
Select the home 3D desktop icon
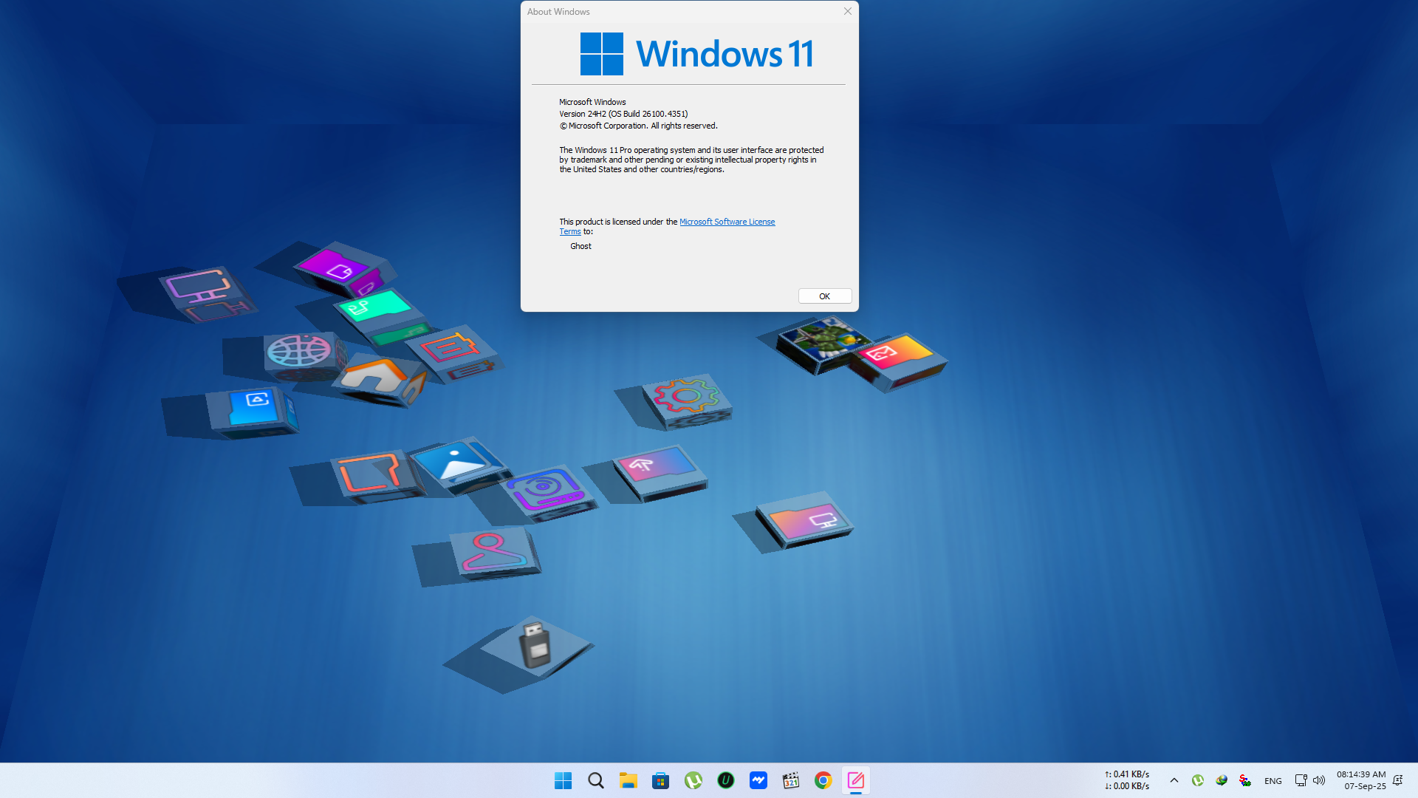coord(382,379)
